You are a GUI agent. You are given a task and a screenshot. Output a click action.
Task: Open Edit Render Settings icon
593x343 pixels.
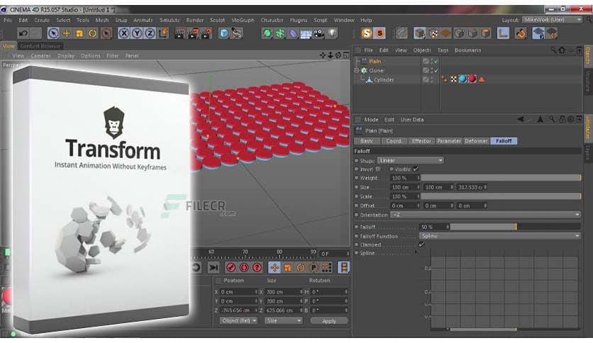[206, 33]
